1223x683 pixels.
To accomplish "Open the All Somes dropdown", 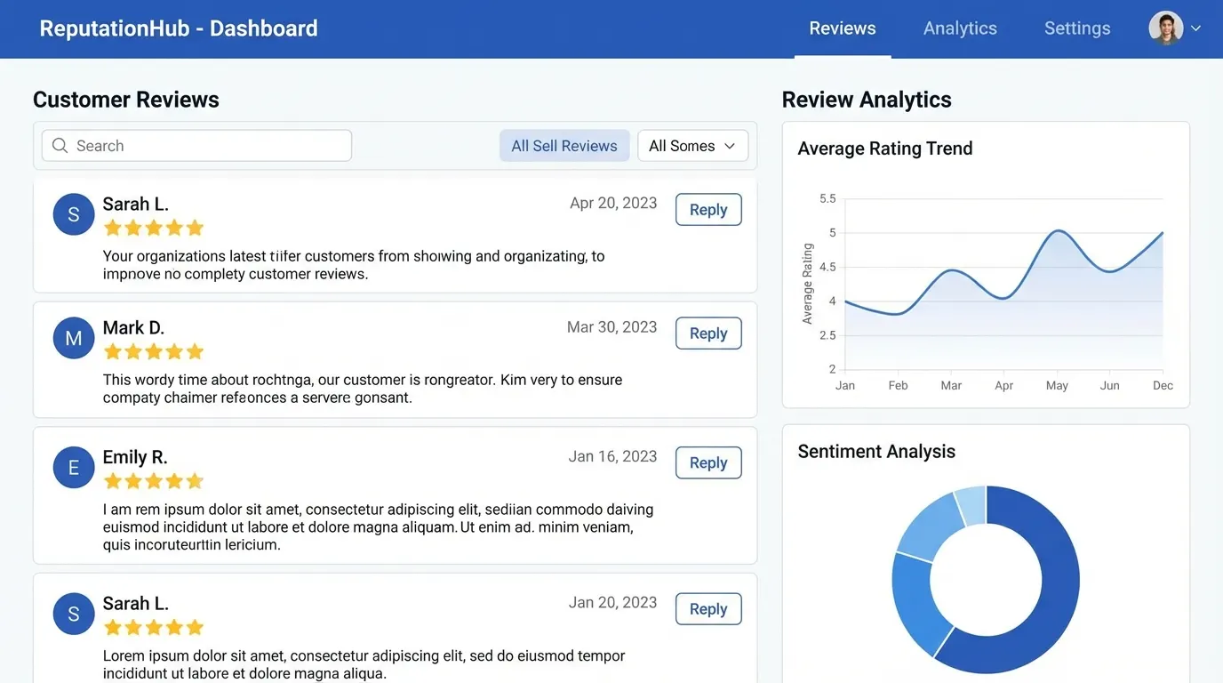I will (x=692, y=145).
